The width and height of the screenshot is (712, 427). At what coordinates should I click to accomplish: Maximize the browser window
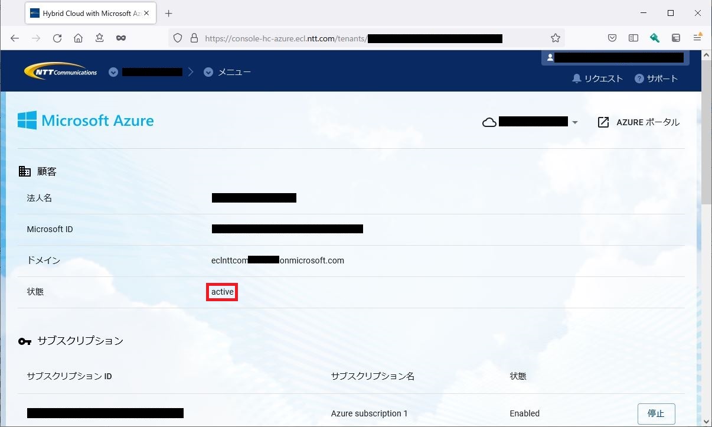671,13
